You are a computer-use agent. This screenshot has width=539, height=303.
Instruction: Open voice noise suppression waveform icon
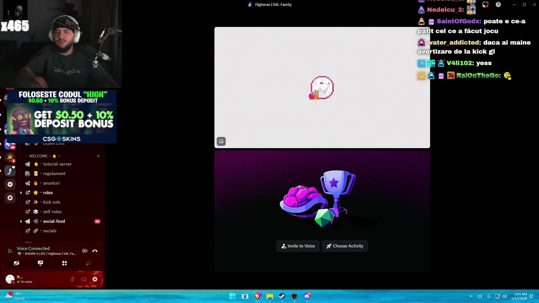pos(85,251)
